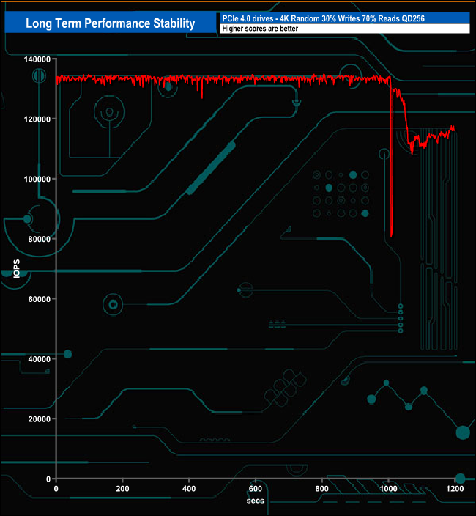
Task: Click the 120000 y-axis label
Action: coord(37,119)
